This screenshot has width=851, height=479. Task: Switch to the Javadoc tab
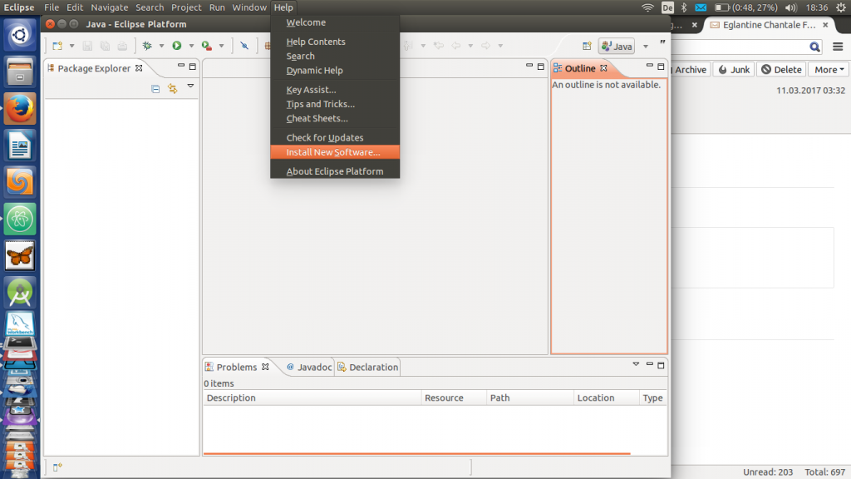[309, 367]
